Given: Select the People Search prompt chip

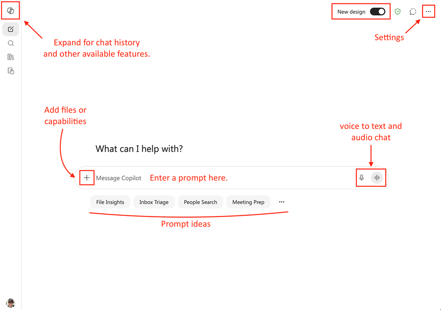Looking at the screenshot, I should coord(200,202).
